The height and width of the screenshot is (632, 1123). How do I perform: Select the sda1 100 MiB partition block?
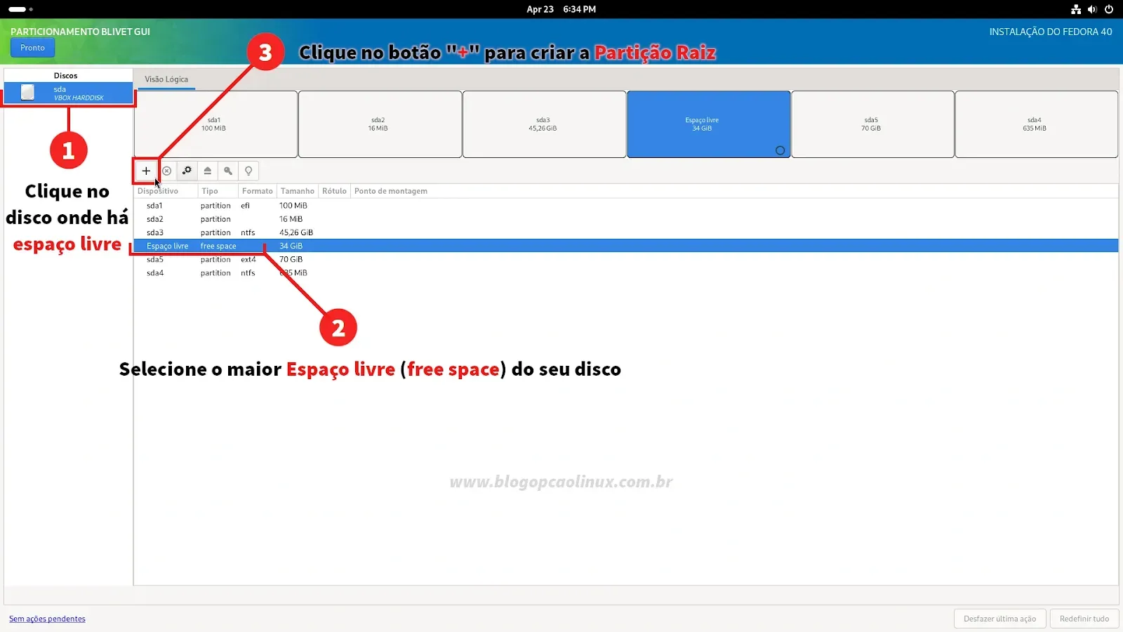pos(215,124)
